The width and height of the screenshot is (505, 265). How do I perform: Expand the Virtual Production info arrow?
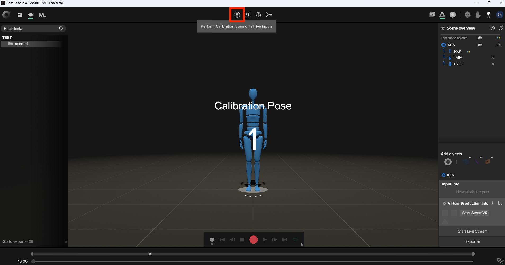click(492, 203)
